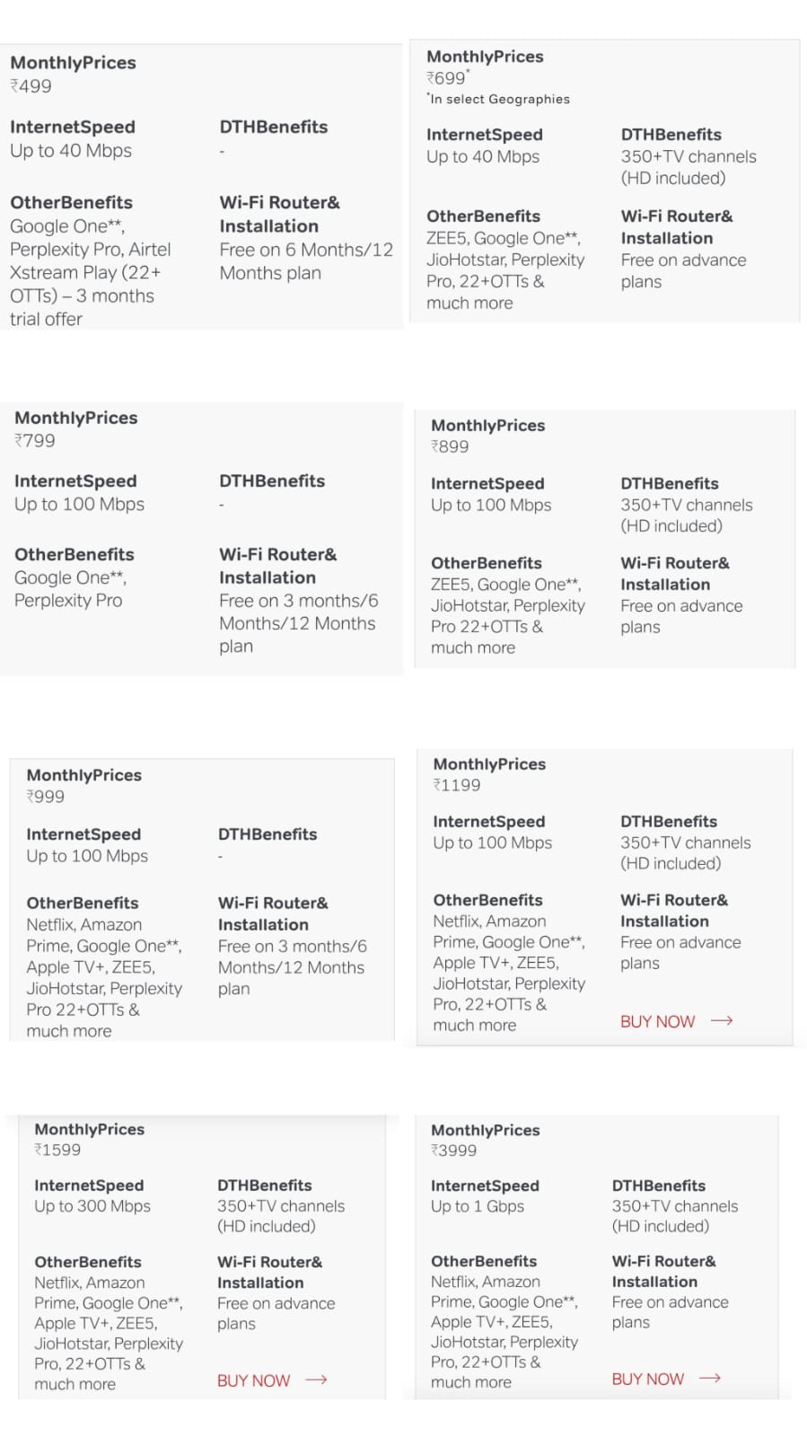
Task: Click the arrow icon in the ₹1599 plan
Action: pyautogui.click(x=316, y=1380)
